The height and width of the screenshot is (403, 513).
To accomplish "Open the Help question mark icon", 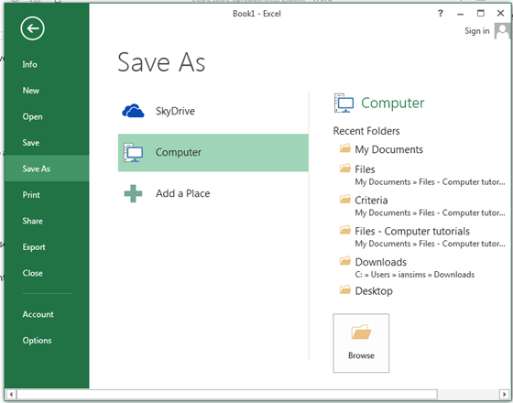I will pyautogui.click(x=441, y=14).
